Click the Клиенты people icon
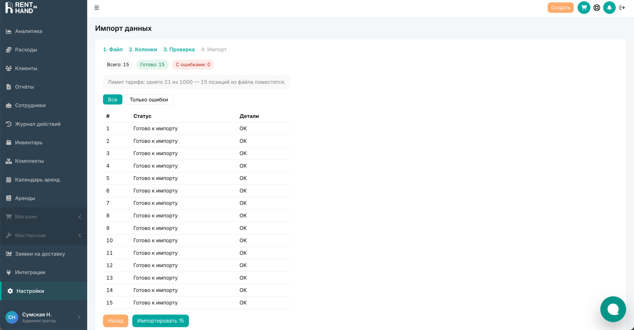This screenshot has width=634, height=330. tap(9, 68)
